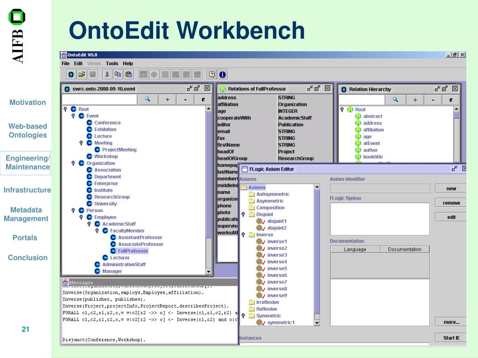Click search magnifier in Relation Hierarchy panel
478x358 pixels.
pyautogui.click(x=395, y=100)
